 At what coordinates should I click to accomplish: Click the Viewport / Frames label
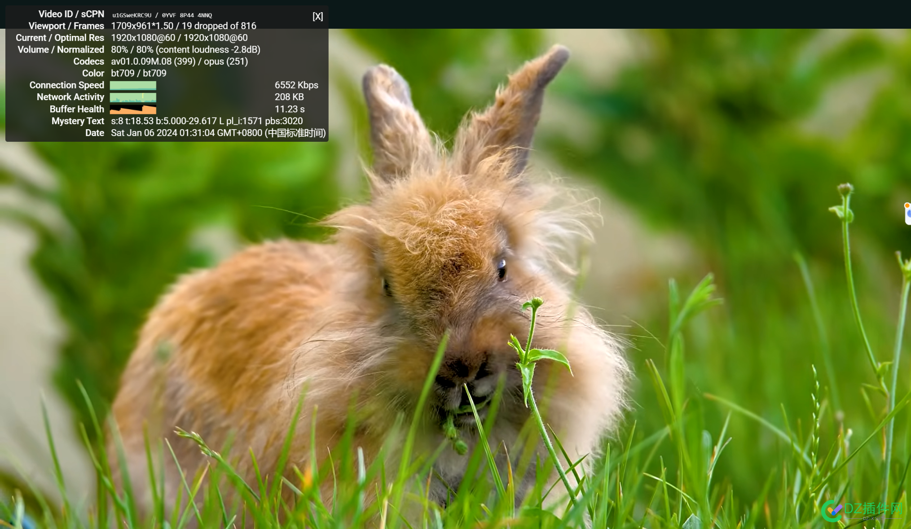pyautogui.click(x=66, y=26)
